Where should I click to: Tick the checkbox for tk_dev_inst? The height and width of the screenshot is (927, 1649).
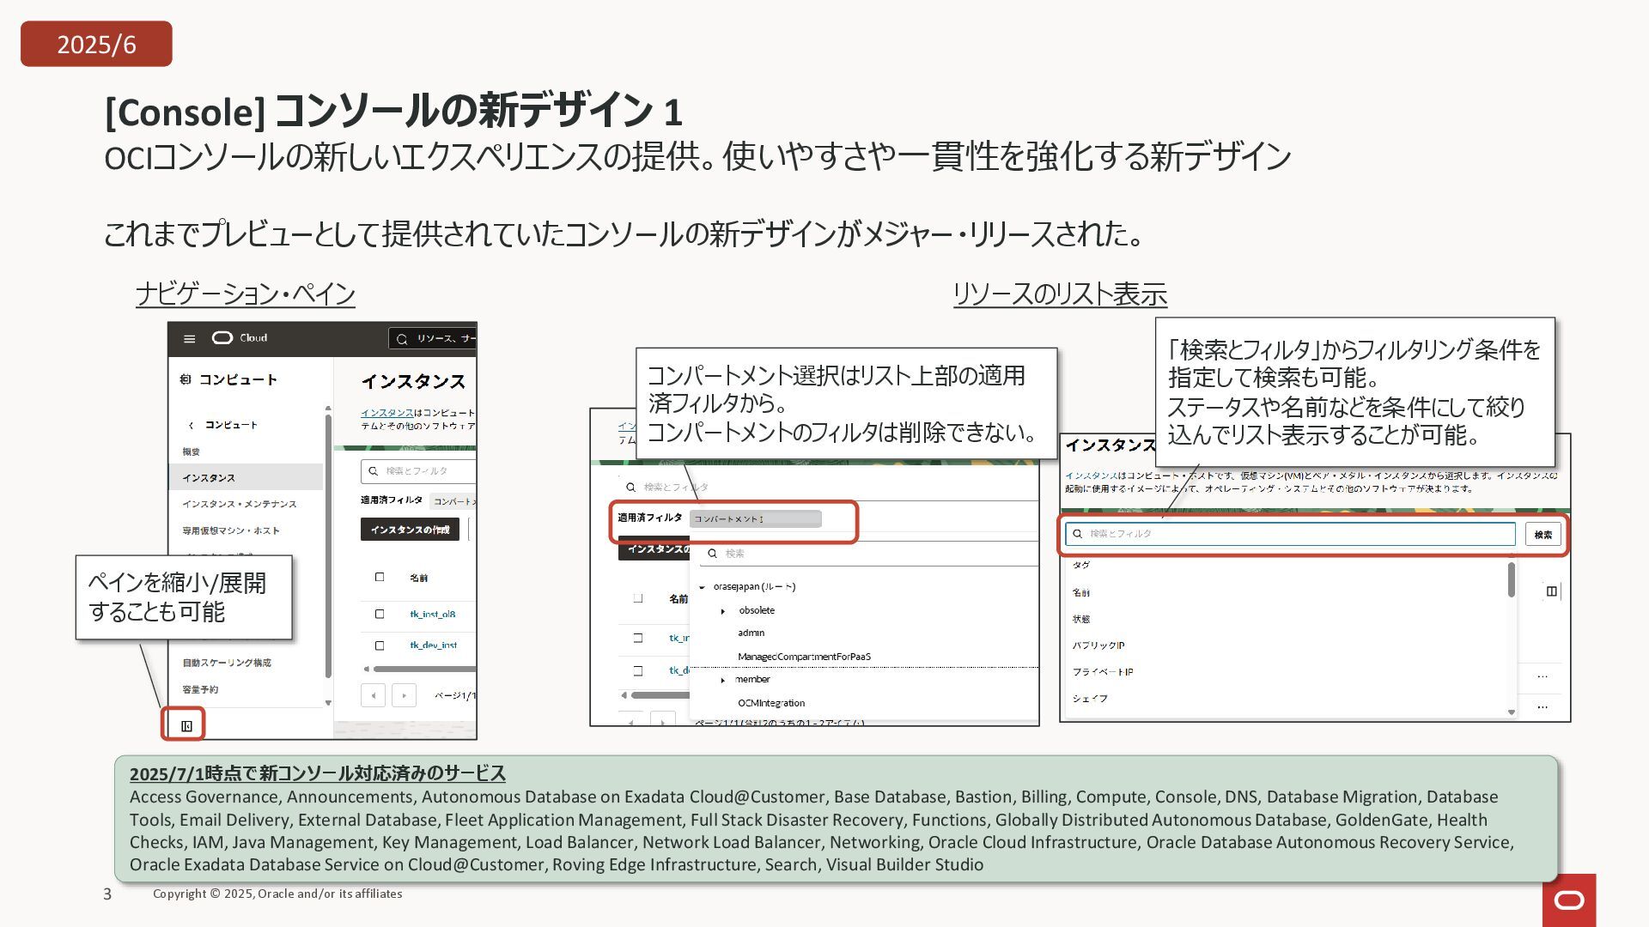point(380,645)
